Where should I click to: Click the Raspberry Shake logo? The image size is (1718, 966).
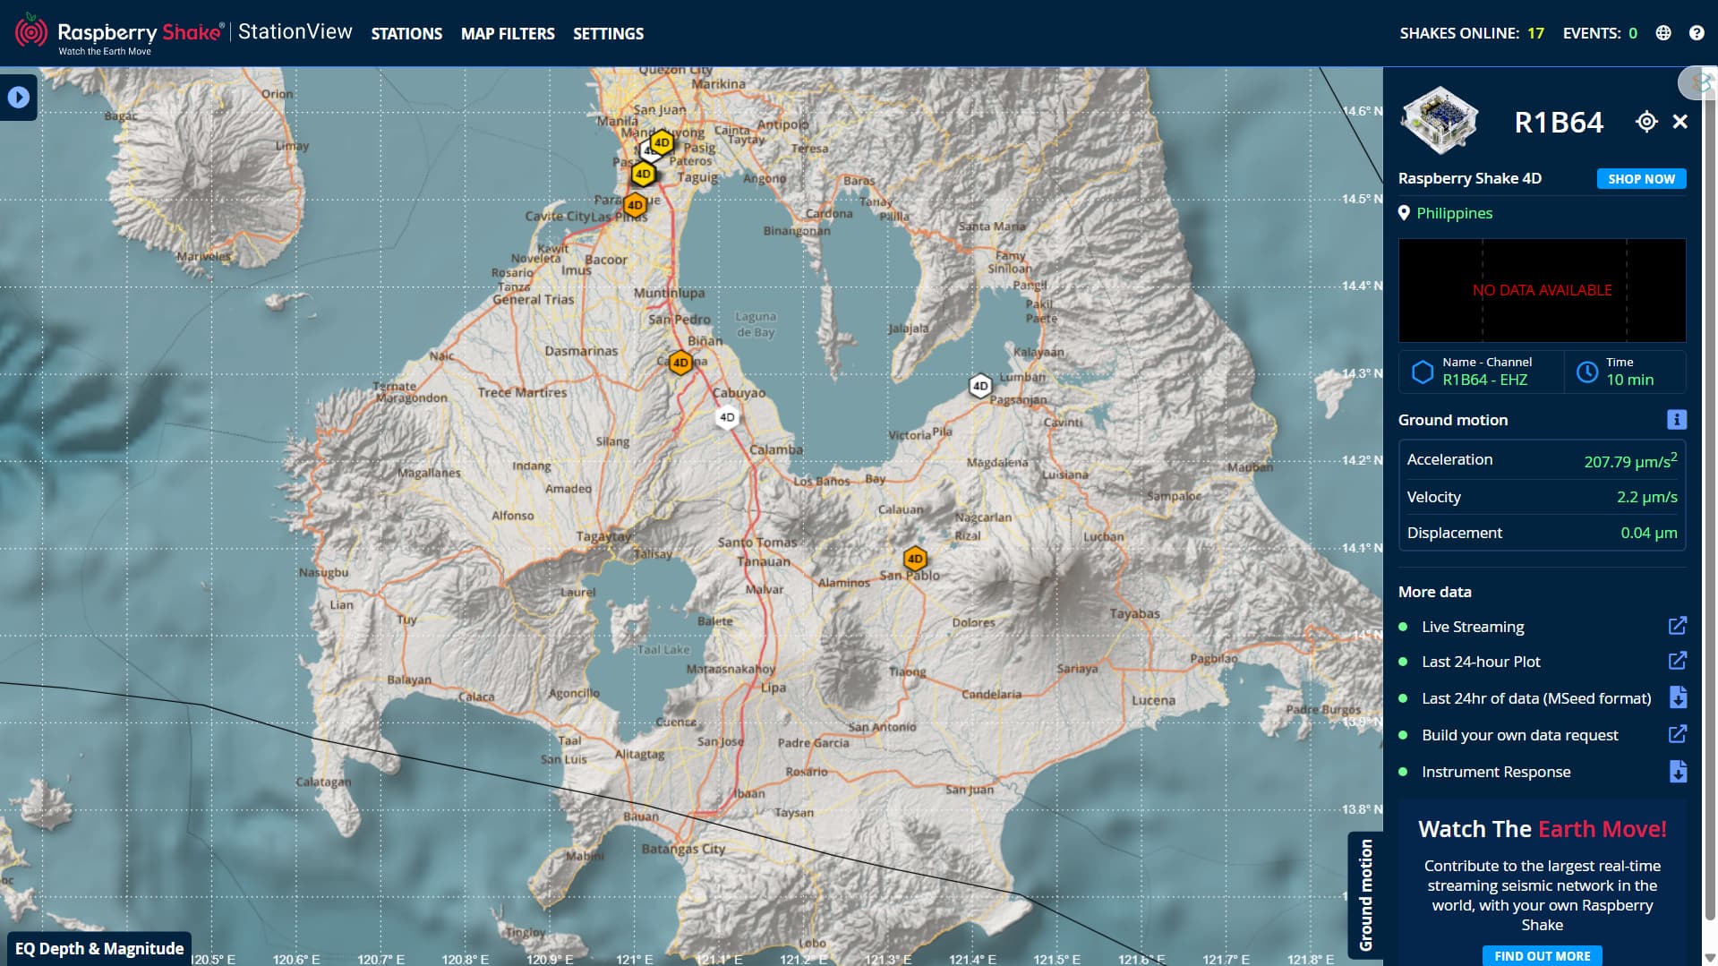pyautogui.click(x=118, y=33)
